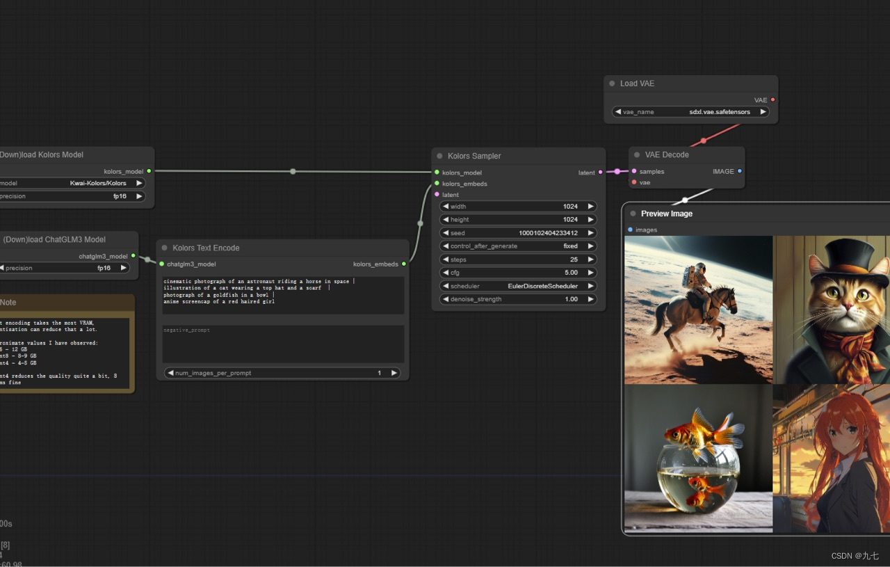Viewport: 890px width, 567px height.
Task: Decrease width value with left arrow
Action: coord(446,207)
